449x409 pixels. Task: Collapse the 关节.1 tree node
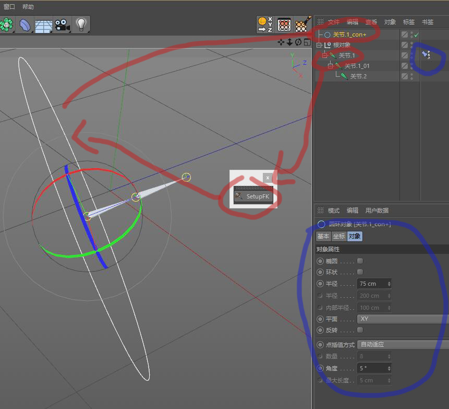[324, 55]
